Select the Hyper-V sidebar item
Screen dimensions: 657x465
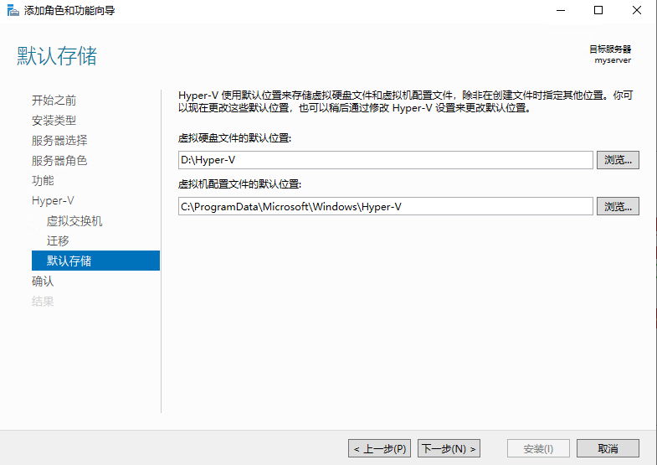tap(53, 201)
